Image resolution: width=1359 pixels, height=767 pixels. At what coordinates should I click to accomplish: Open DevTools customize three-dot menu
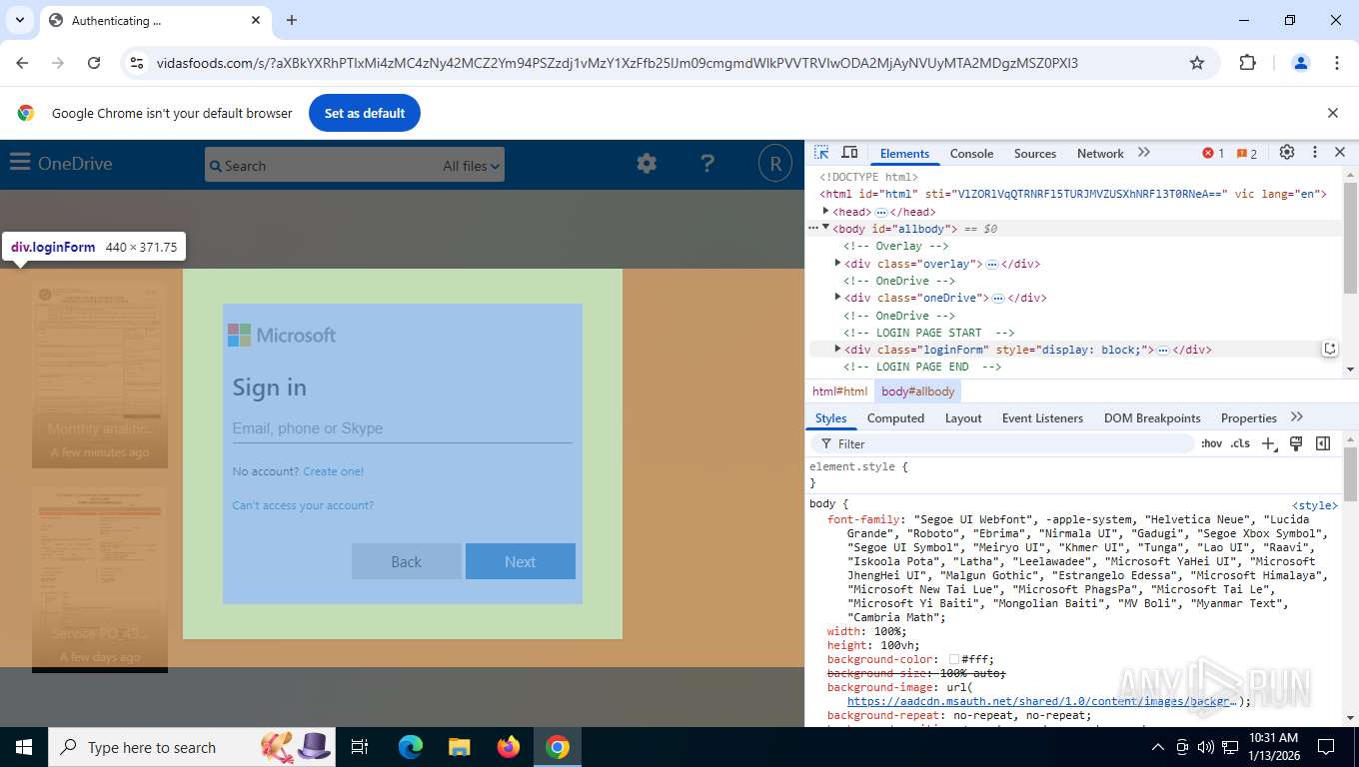tap(1315, 153)
